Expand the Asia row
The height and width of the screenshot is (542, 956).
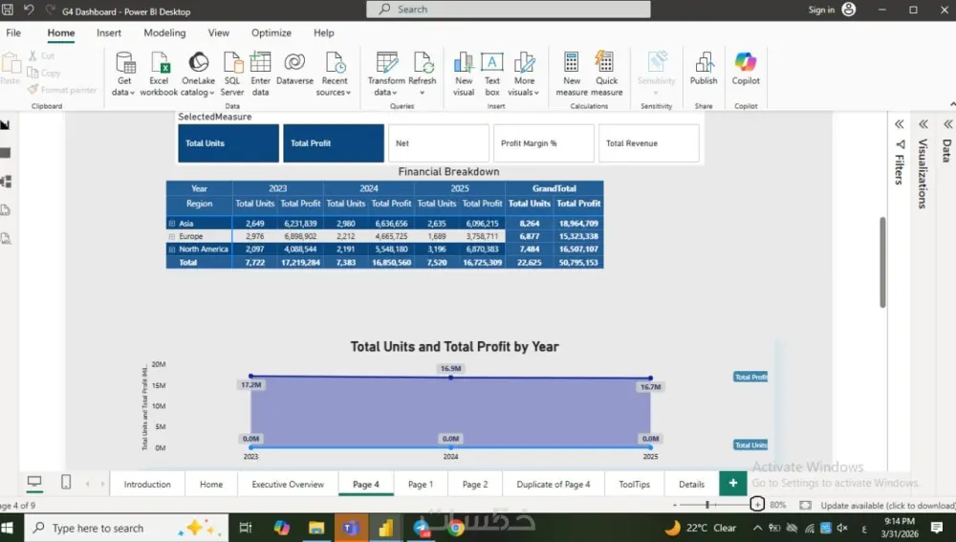(172, 224)
